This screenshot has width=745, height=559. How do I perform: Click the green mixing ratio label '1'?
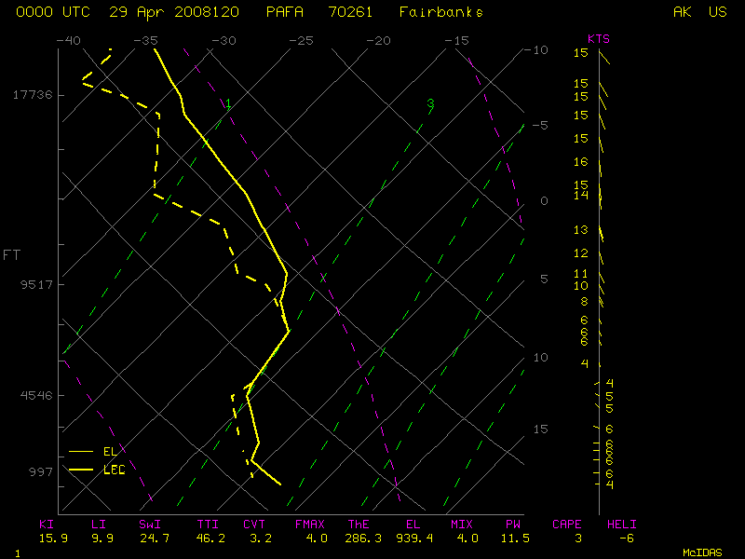coord(228,103)
